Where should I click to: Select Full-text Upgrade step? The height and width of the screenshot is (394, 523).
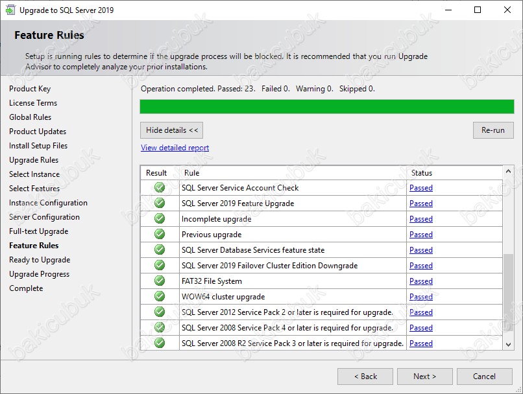point(39,231)
